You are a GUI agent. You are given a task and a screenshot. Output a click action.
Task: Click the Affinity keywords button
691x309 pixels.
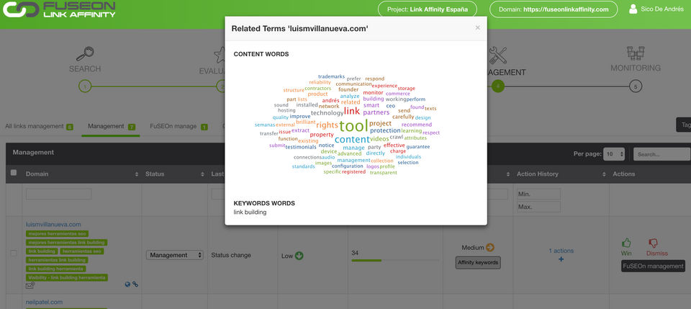(478, 263)
